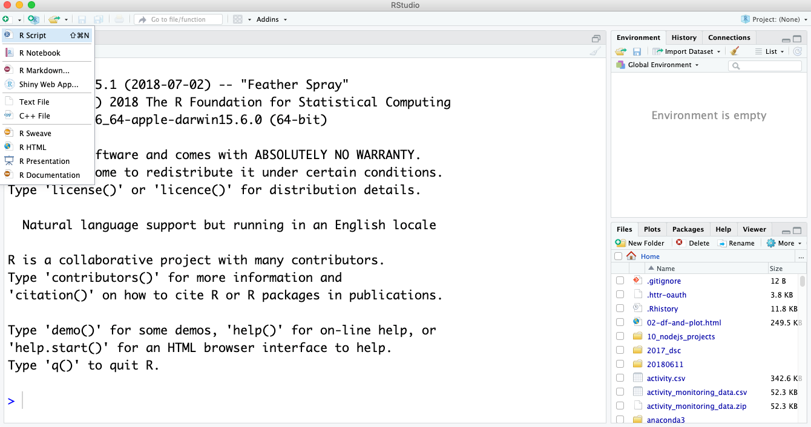
Task: Restore the console pane windows icon
Action: point(596,38)
